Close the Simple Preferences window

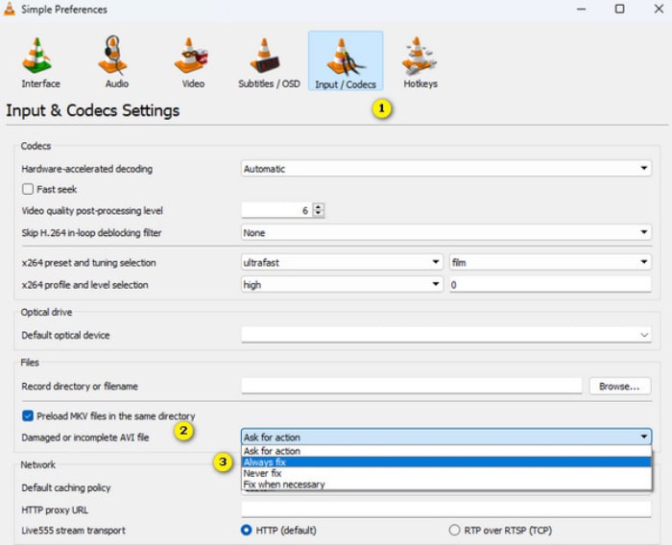pyautogui.click(x=659, y=9)
